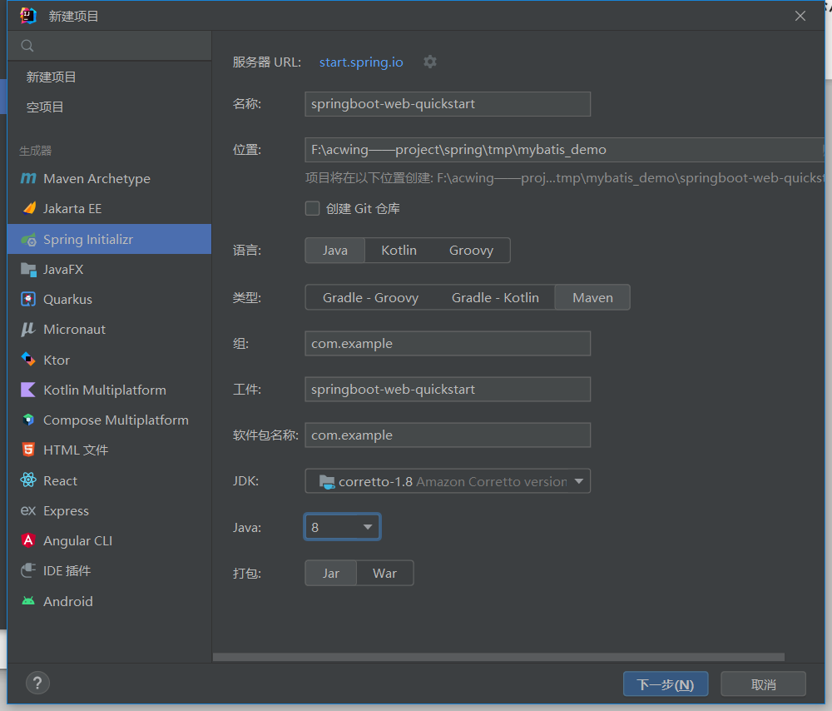
Task: Enable the 创建 Git 仓库 checkbox
Action: point(313,209)
